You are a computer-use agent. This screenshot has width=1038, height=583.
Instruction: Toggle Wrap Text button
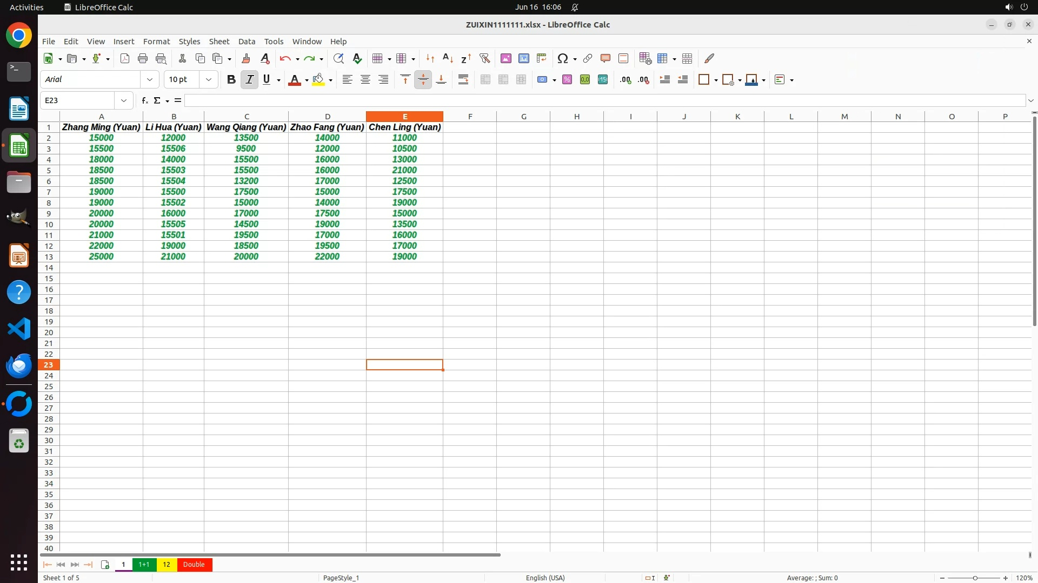pos(463,80)
